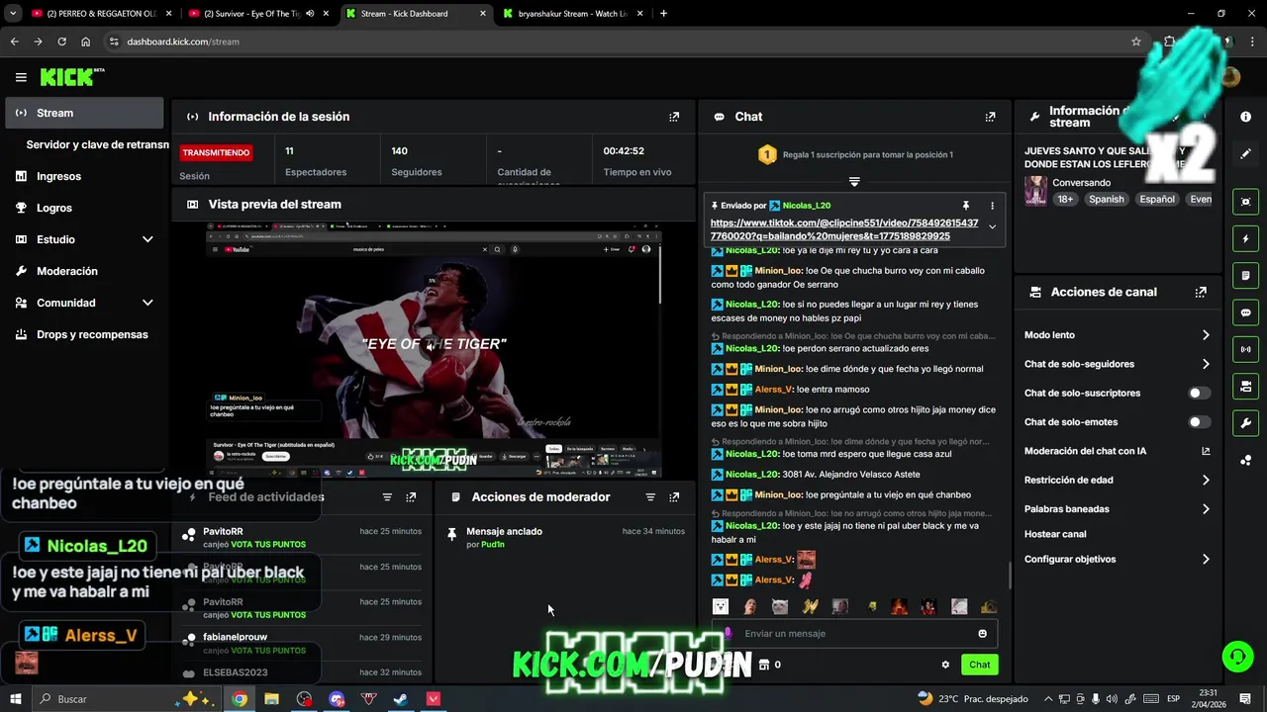Image resolution: width=1267 pixels, height=712 pixels.
Task: Toggle channel actions icon in right toolbar
Action: point(1245,386)
